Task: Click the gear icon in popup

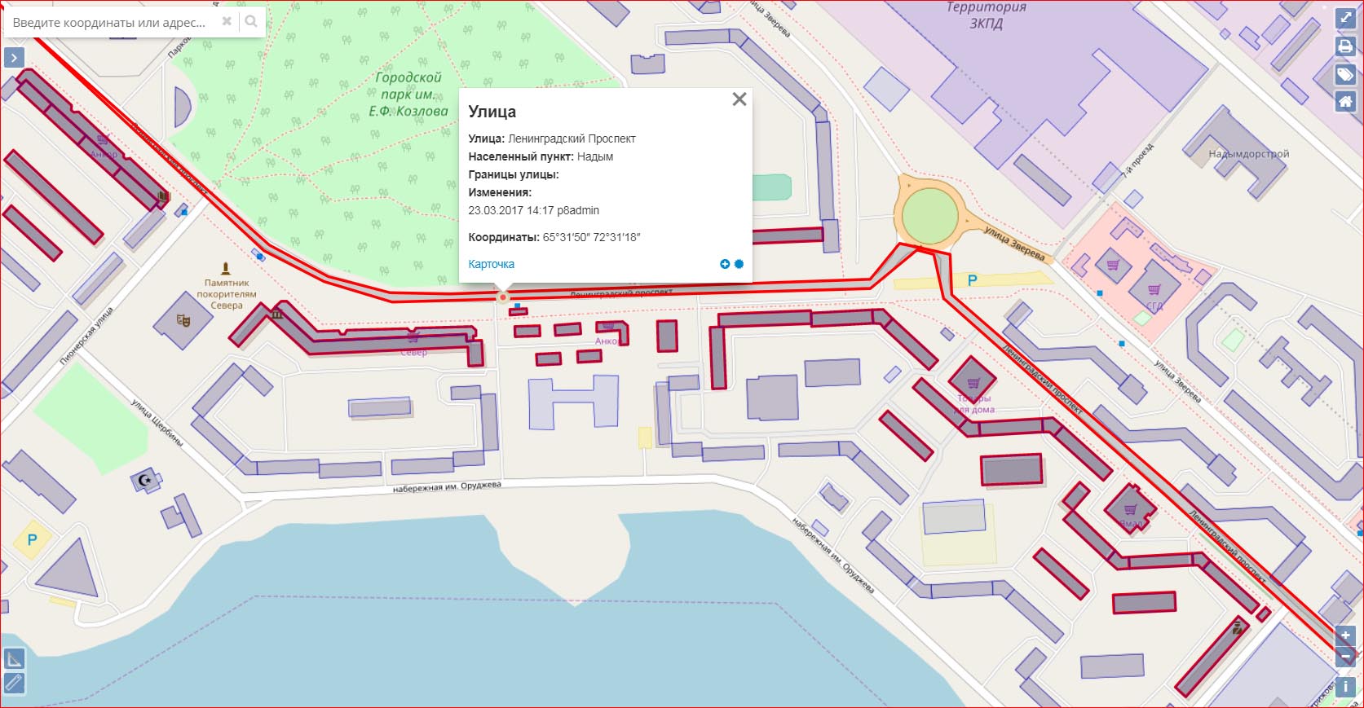Action: pyautogui.click(x=739, y=264)
